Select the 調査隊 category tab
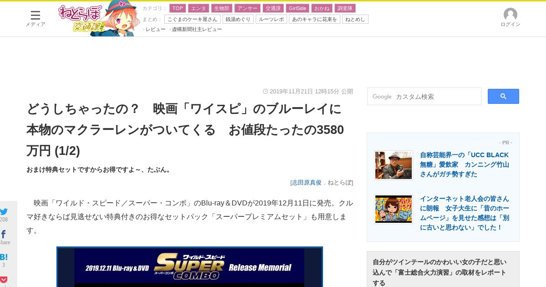 point(345,8)
